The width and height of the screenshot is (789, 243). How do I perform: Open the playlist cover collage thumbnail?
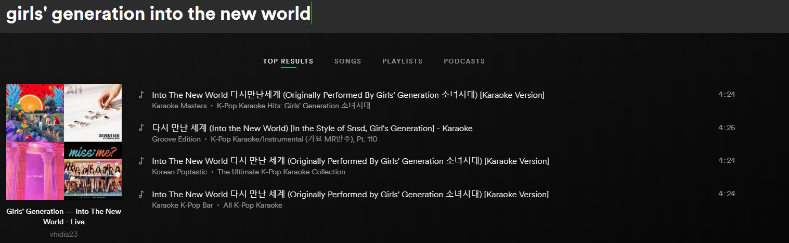tap(64, 142)
